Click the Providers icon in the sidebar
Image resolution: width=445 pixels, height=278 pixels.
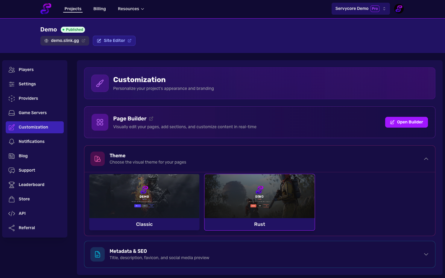(12, 98)
